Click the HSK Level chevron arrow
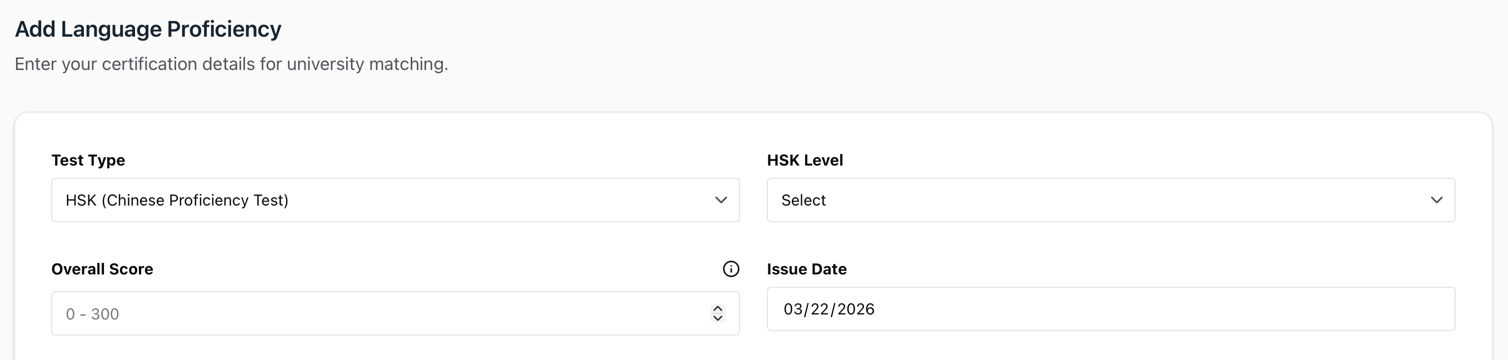This screenshot has width=1508, height=360. click(x=1436, y=200)
